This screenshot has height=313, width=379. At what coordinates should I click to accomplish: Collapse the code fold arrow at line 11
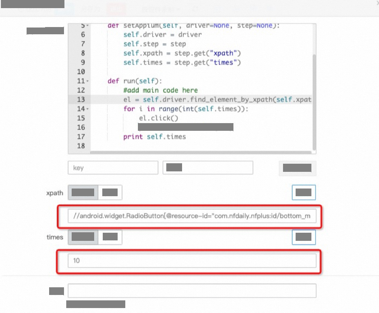tap(87, 81)
